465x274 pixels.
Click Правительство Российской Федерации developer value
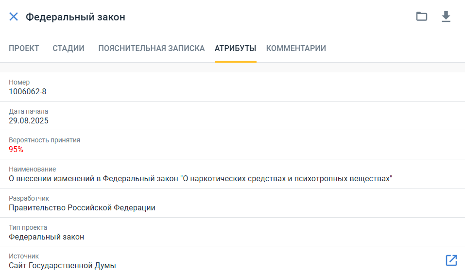pos(82,207)
